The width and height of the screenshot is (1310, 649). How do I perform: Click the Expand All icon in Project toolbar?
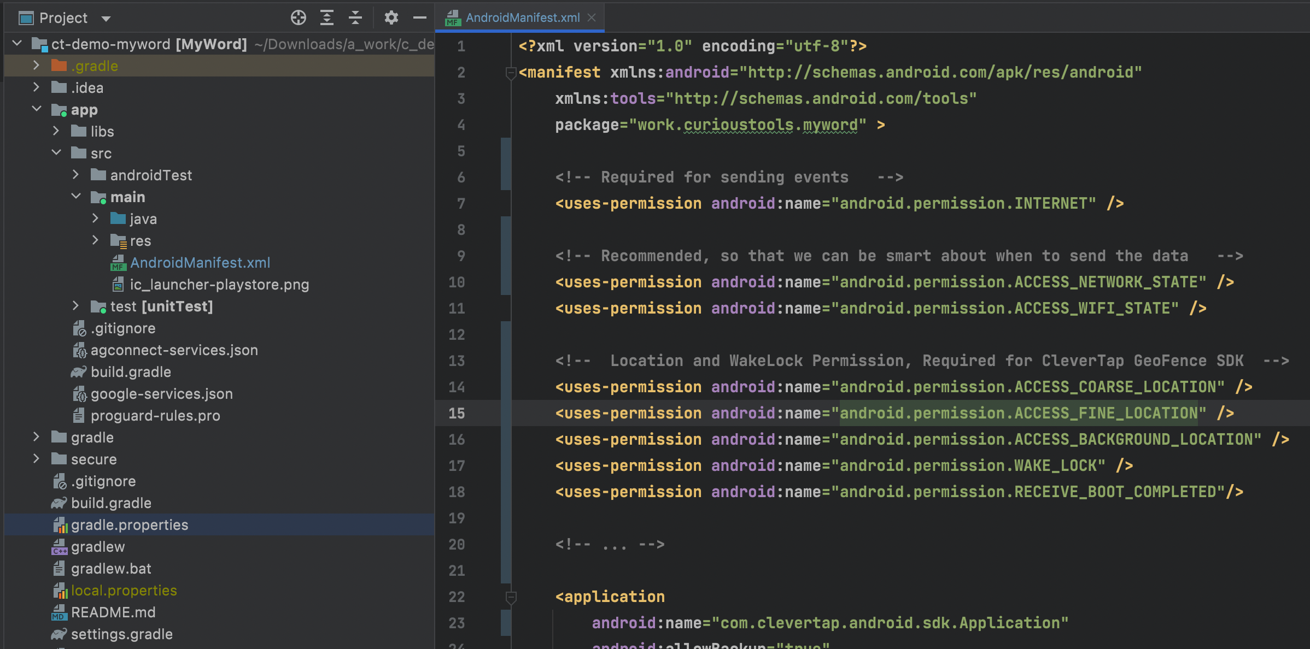click(x=327, y=18)
